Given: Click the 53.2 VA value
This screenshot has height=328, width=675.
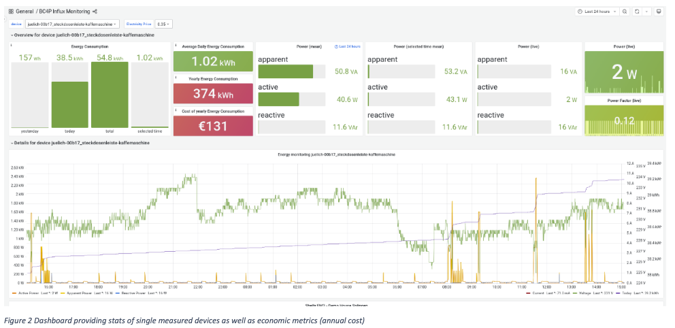Looking at the screenshot, I should (x=456, y=72).
